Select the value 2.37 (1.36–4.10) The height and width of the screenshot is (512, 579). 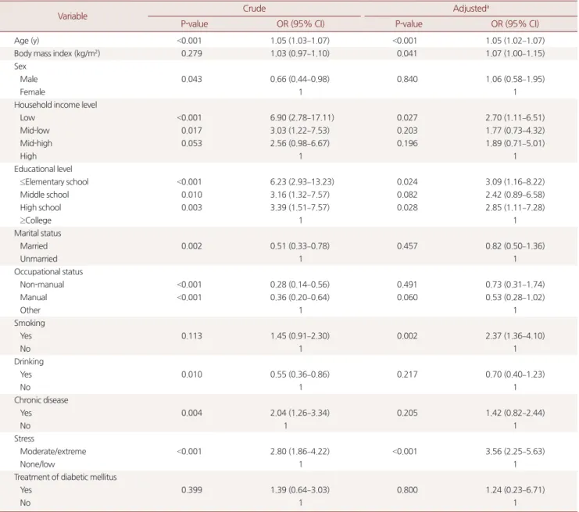(x=515, y=336)
